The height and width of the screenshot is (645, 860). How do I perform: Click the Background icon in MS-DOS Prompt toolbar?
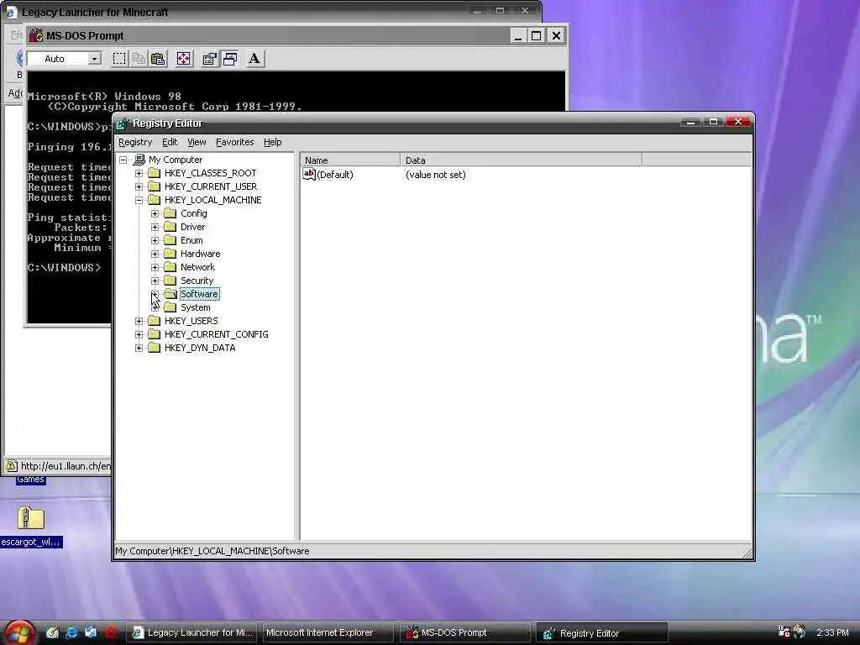pyautogui.click(x=230, y=59)
